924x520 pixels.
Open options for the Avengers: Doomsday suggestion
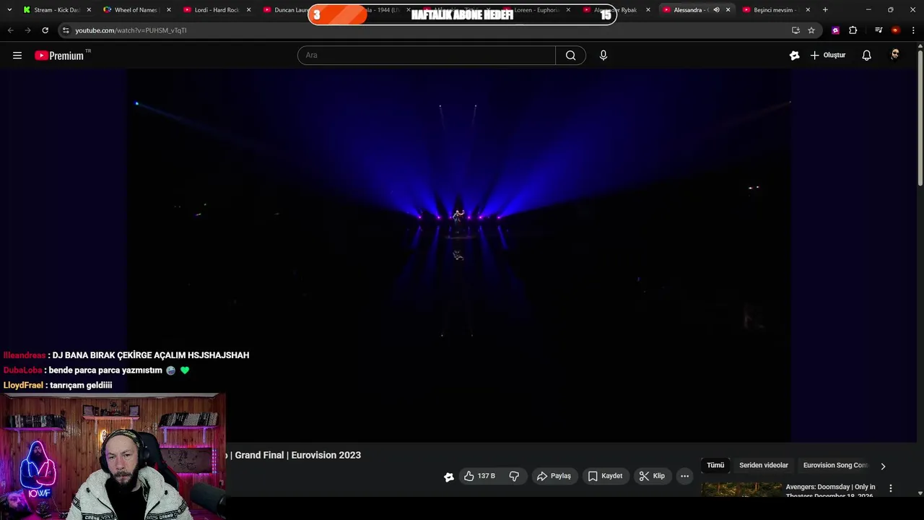coord(890,488)
